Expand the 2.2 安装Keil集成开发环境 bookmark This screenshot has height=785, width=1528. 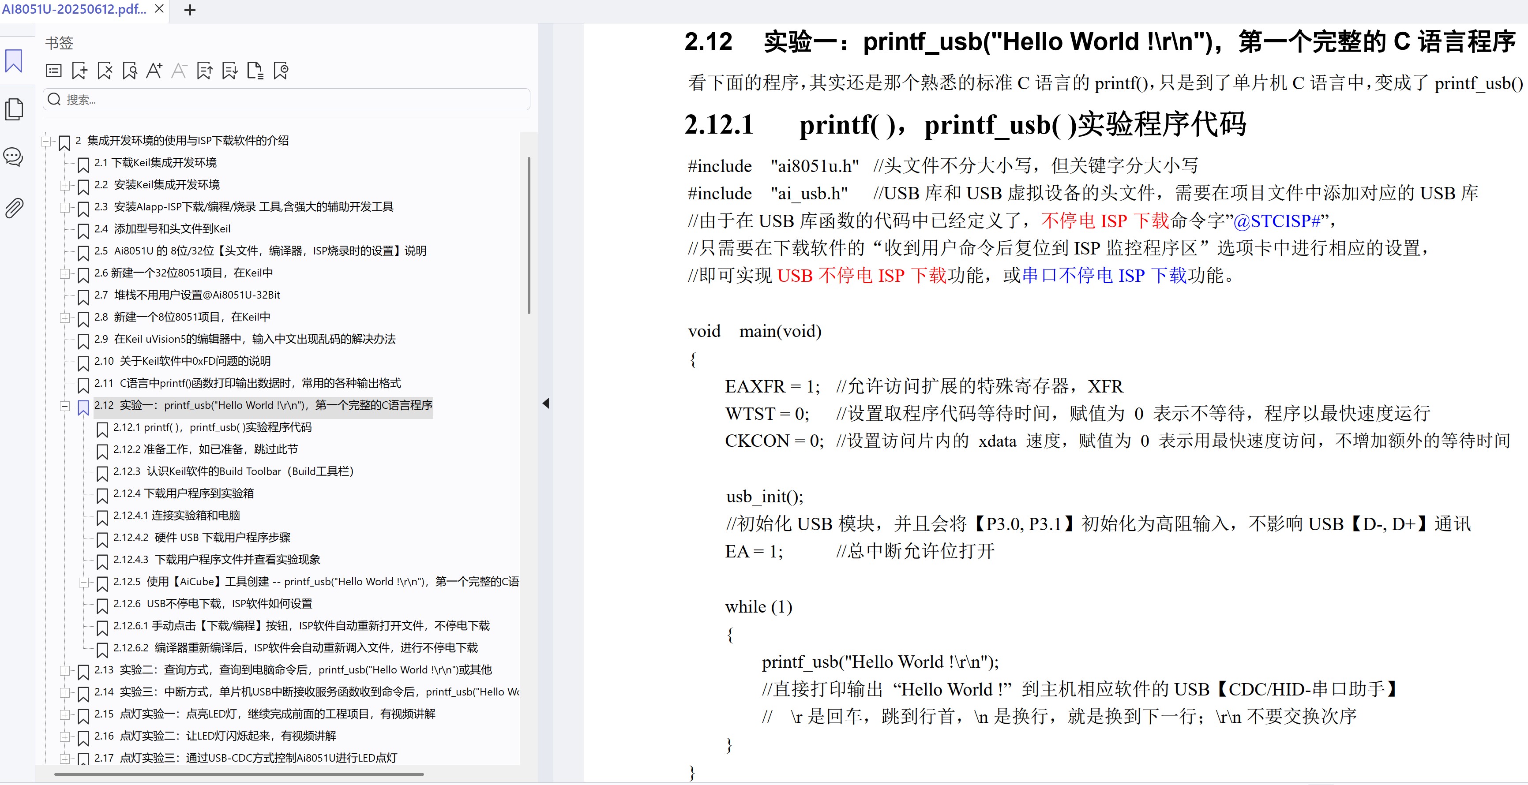click(x=65, y=186)
